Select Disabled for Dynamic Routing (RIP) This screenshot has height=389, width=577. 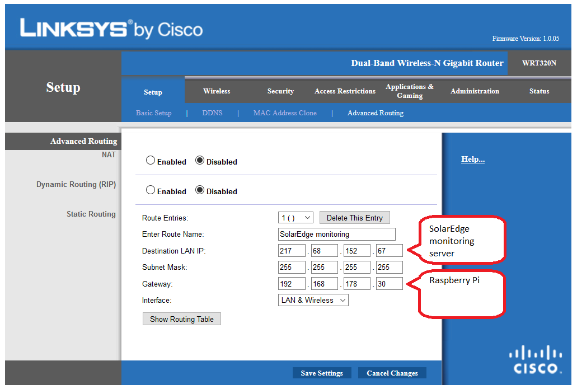(x=200, y=190)
